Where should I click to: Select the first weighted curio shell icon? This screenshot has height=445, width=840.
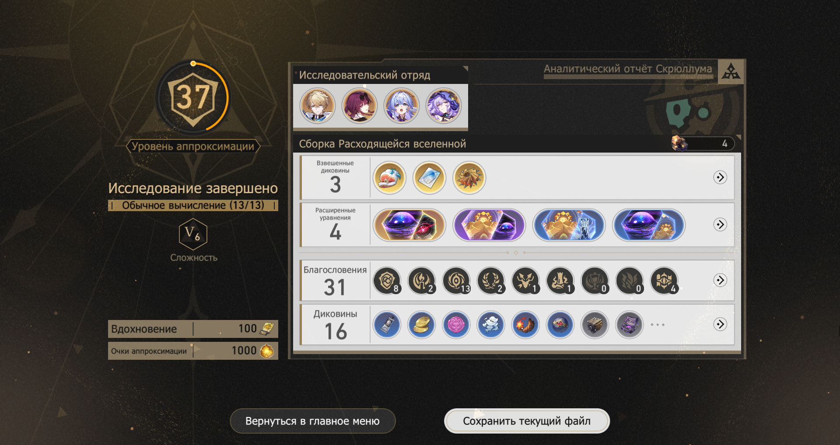[x=389, y=177]
